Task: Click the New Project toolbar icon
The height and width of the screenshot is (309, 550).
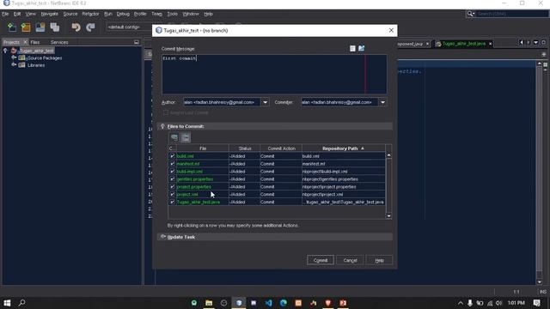Action: [x=26, y=27]
